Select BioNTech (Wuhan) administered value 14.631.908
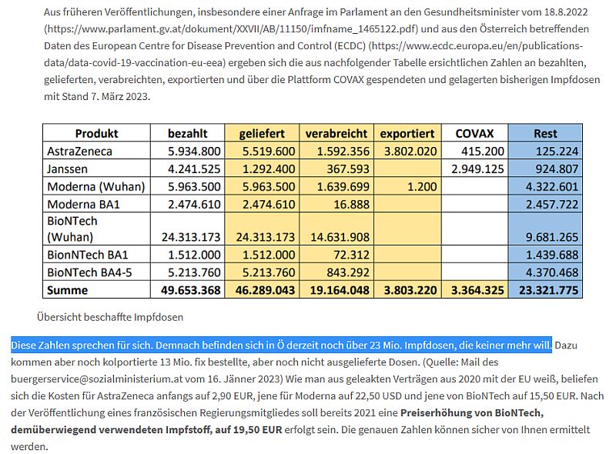Screen dimensions: 616x454 tap(340, 237)
